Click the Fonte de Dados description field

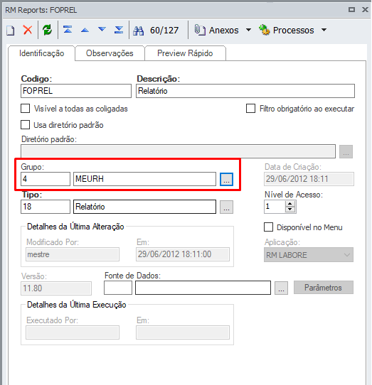[x=203, y=288]
